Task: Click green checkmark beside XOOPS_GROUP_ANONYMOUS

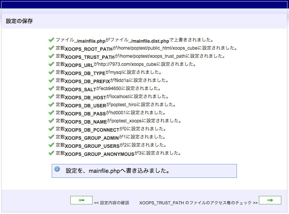Action: click(51, 153)
